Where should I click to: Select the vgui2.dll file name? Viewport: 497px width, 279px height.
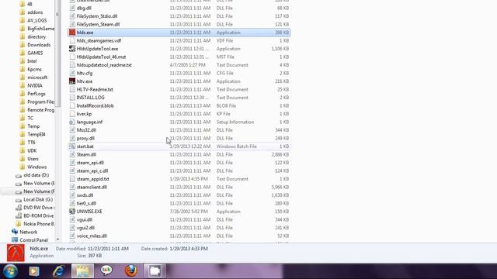coord(85,228)
